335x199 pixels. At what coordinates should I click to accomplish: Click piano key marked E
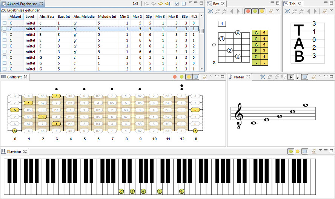click(132, 191)
